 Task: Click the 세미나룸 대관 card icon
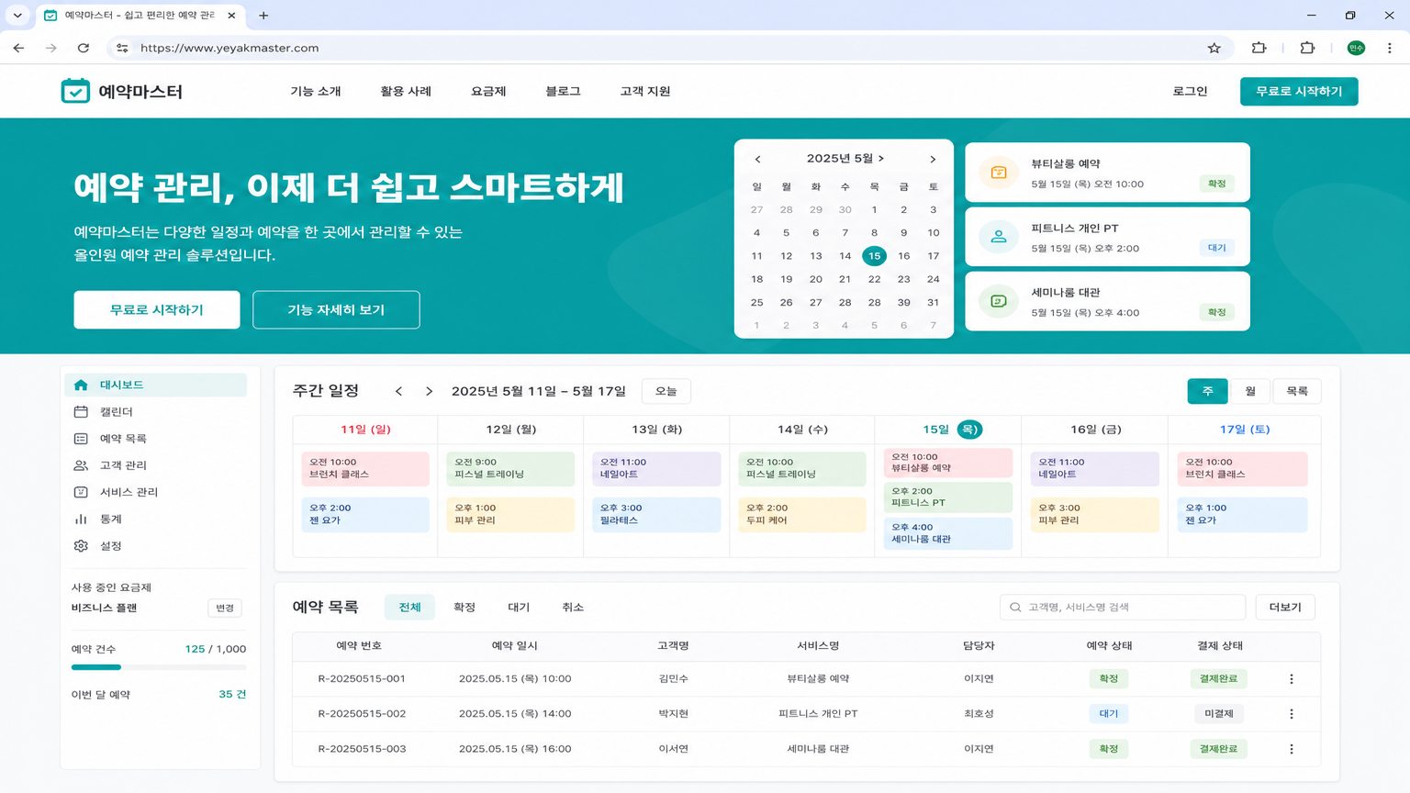tap(998, 301)
